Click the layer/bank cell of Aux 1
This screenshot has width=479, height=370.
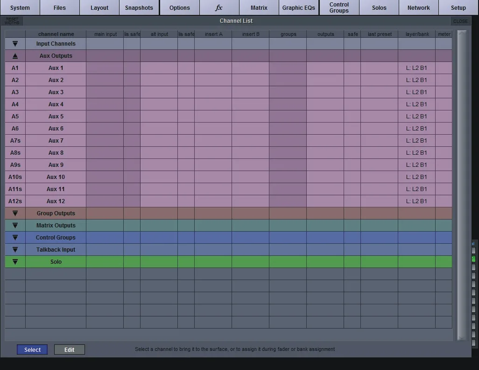(x=417, y=68)
